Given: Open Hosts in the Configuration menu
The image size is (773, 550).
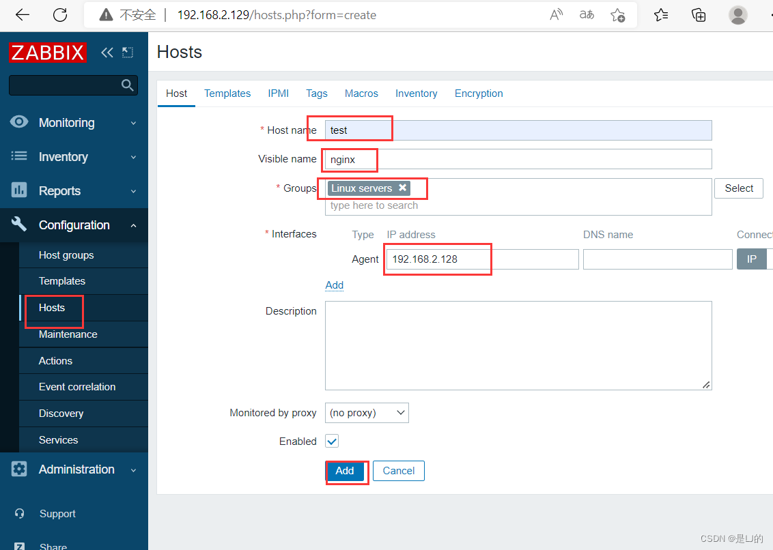Looking at the screenshot, I should click(x=83, y=308).
